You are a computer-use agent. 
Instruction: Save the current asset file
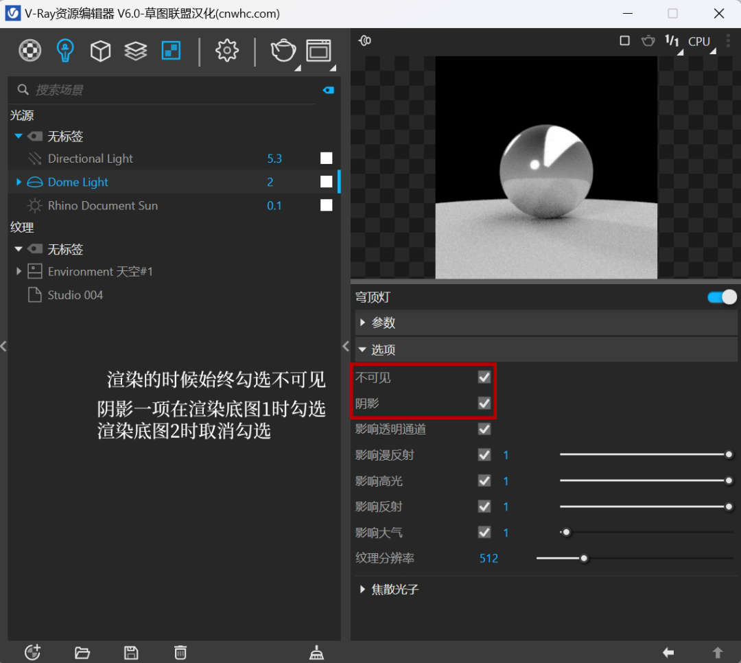131,652
